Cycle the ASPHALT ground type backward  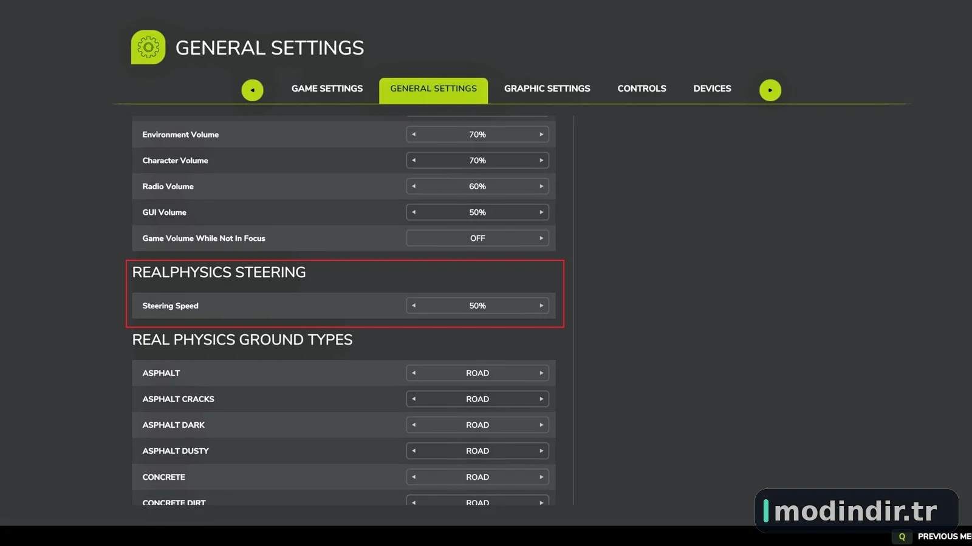(x=414, y=373)
